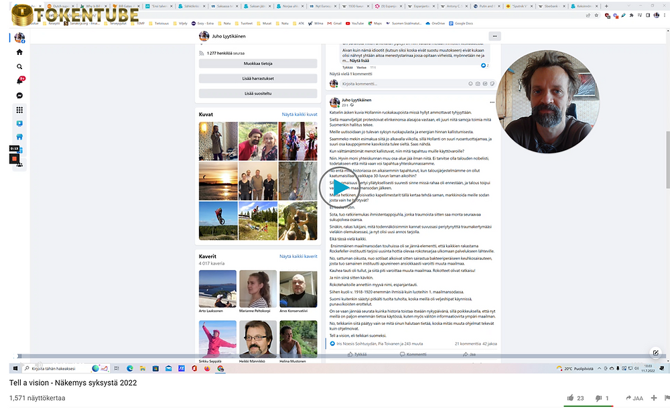
Task: Open three-dot menu in profile header bar
Action: coord(494,36)
